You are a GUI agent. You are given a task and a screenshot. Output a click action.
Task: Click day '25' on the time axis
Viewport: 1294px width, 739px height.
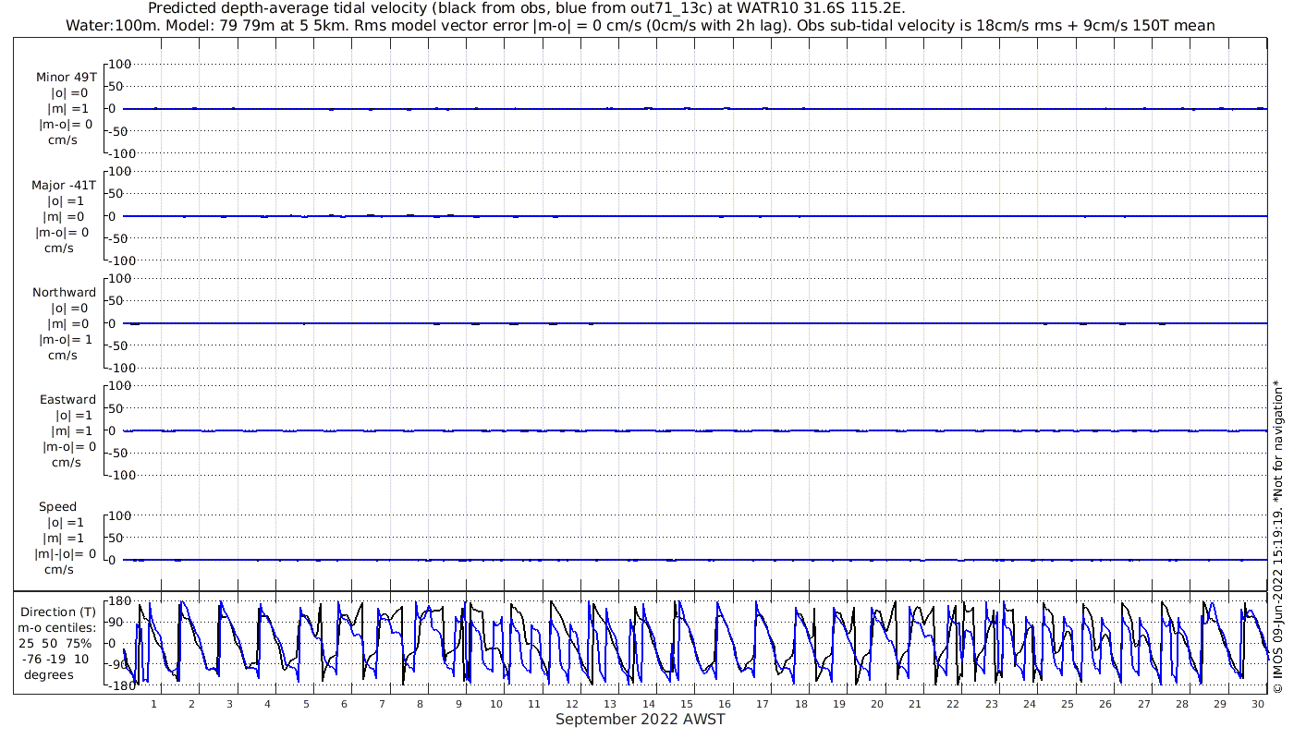[x=1068, y=704]
